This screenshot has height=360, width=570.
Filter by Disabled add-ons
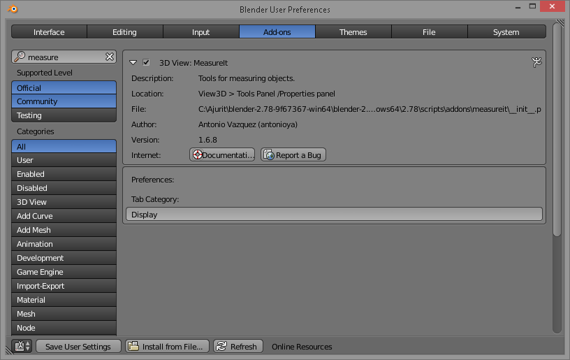click(64, 188)
